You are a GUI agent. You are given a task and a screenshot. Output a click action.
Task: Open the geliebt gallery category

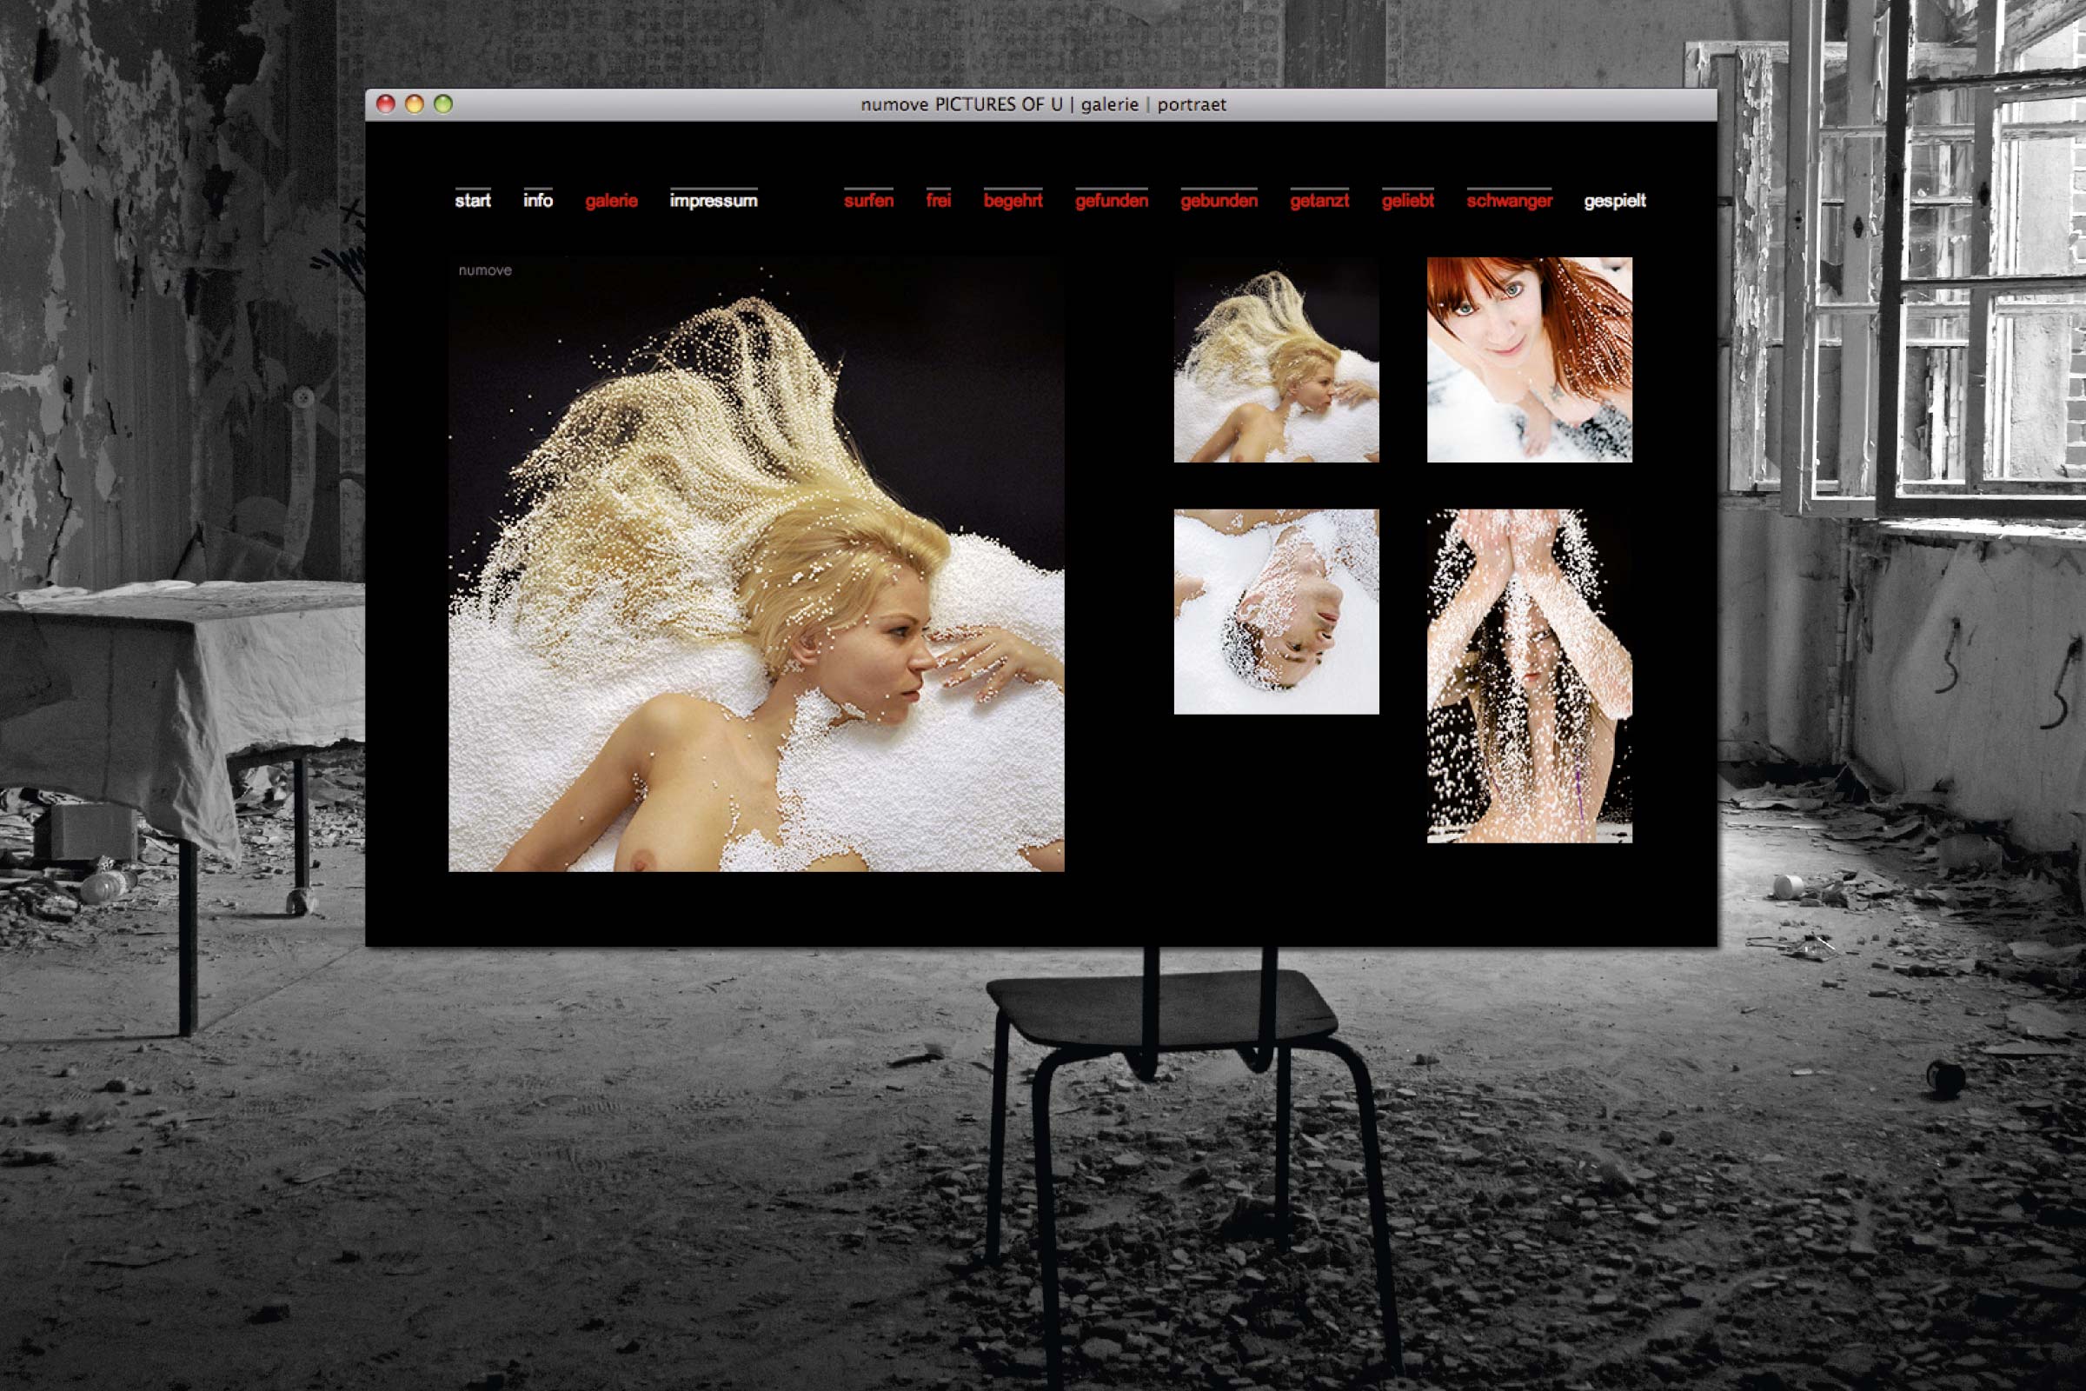(x=1407, y=201)
